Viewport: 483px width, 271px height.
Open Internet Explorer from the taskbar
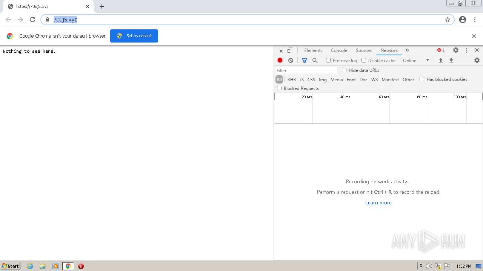30,266
